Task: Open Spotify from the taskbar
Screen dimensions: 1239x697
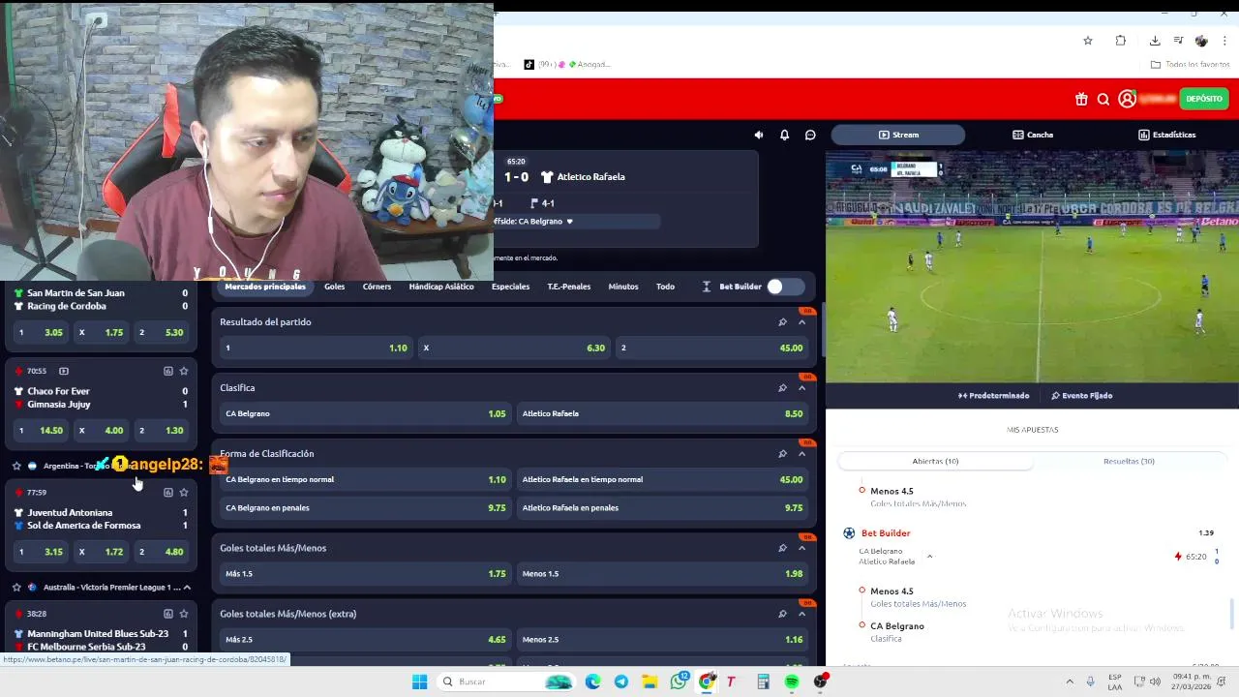Action: coord(792,682)
